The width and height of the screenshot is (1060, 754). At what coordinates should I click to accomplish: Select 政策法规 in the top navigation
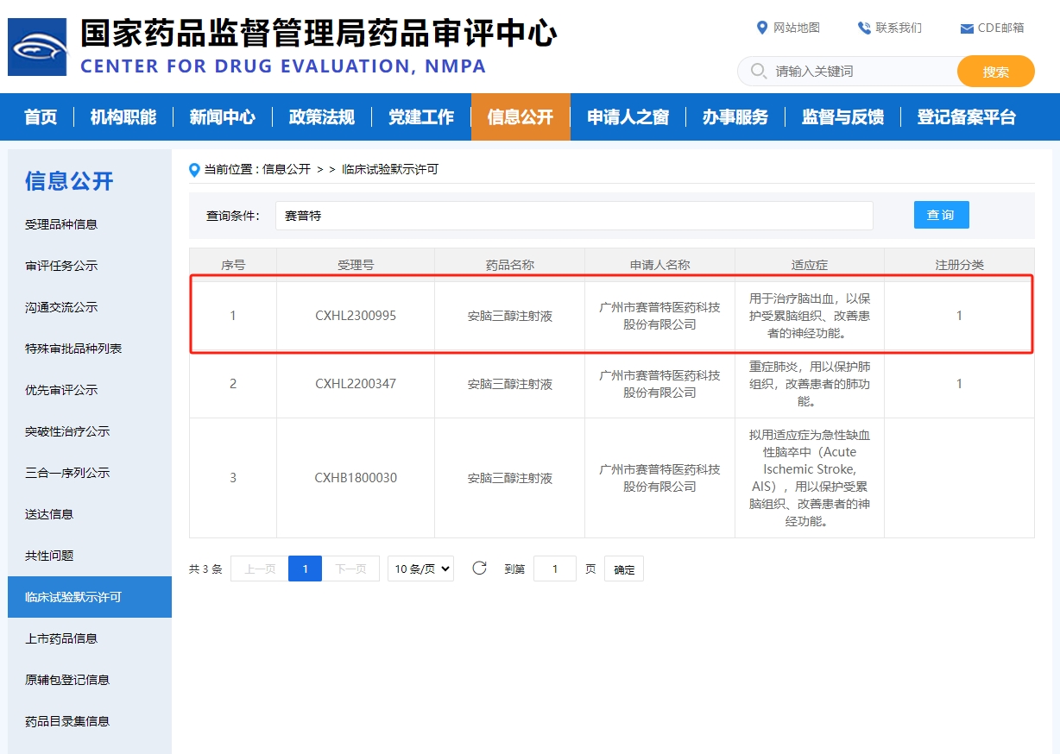(x=321, y=117)
